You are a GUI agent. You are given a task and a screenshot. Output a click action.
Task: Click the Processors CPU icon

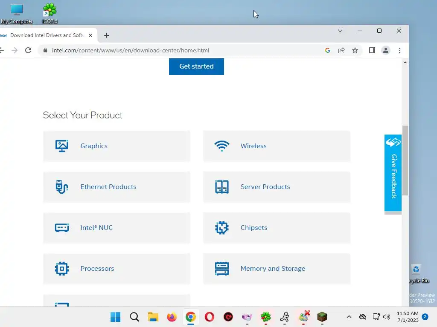click(61, 269)
